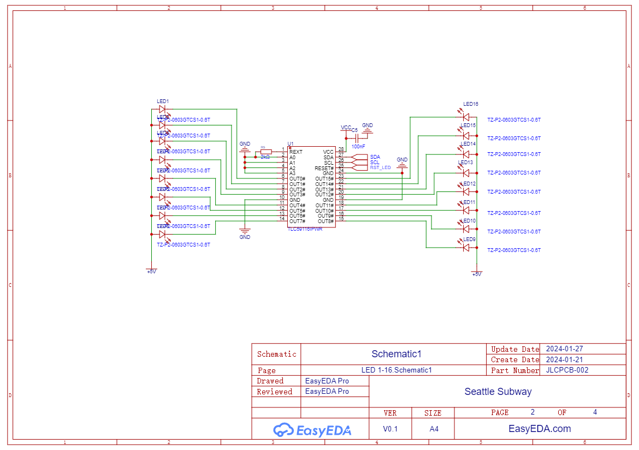639x450 pixels.
Task: Select the Update Date value 2024-01-27
Action: click(x=564, y=349)
